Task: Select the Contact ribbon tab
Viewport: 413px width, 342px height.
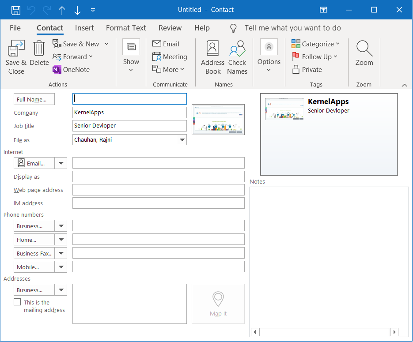Action: (x=50, y=28)
